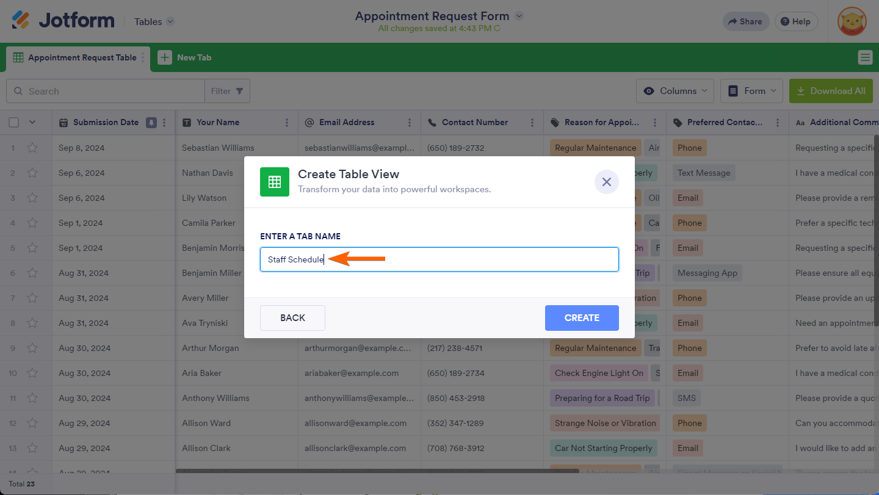Viewport: 879px width, 495px height.
Task: Star the Anthony Williams row
Action: tap(32, 398)
